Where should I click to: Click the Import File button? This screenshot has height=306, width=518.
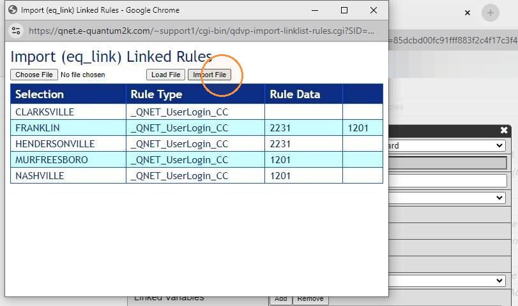point(209,75)
